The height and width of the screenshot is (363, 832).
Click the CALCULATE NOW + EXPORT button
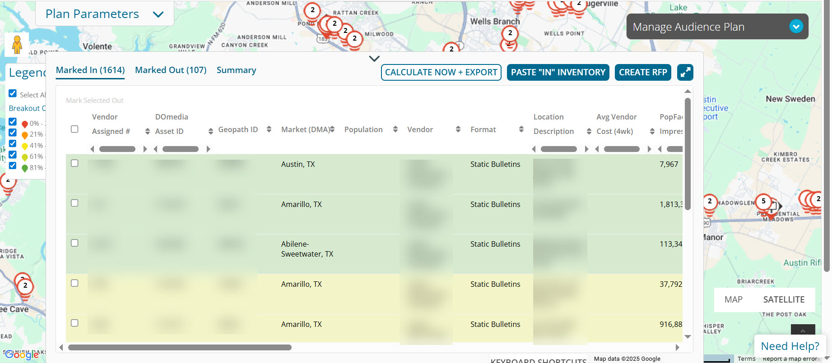tap(441, 72)
